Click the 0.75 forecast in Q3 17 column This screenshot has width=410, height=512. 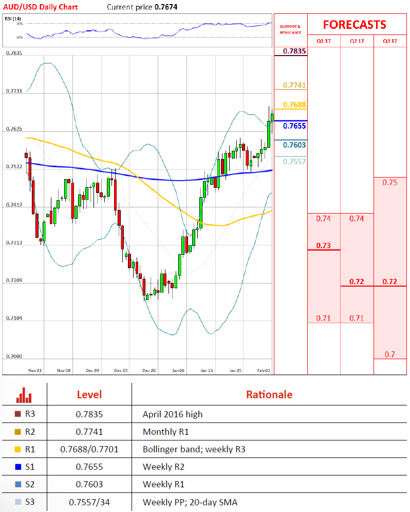(390, 183)
